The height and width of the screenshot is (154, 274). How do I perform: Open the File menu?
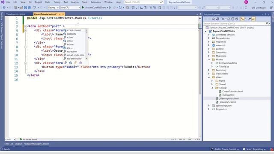8,2
